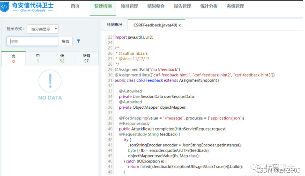
Task: Close the CSRFFeedback.java(49) tab
Action: click(180, 25)
